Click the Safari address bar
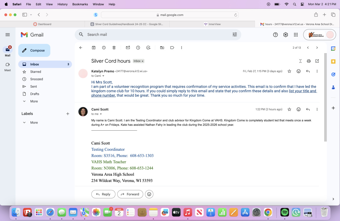This screenshot has height=221, width=340. (170, 15)
